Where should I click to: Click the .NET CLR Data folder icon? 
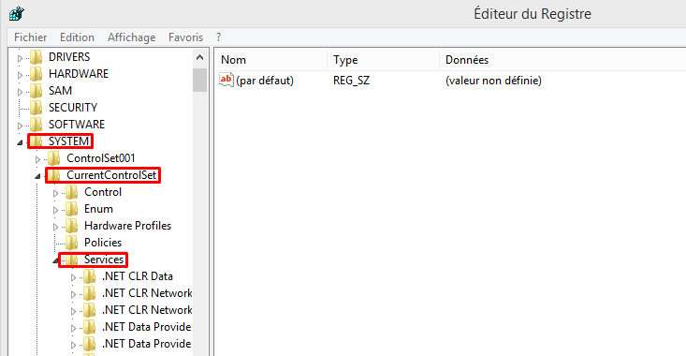tap(90, 276)
